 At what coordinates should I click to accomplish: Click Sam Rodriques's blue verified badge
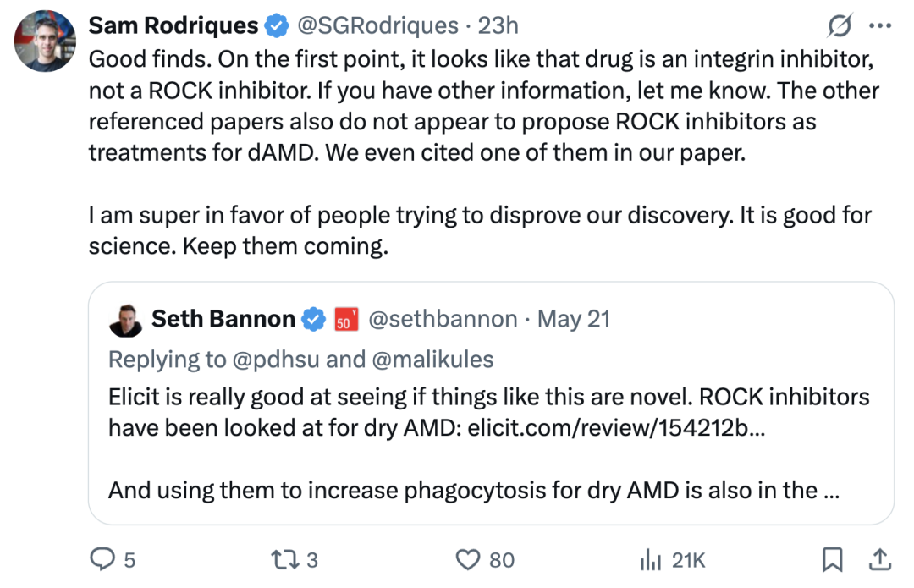[x=277, y=26]
